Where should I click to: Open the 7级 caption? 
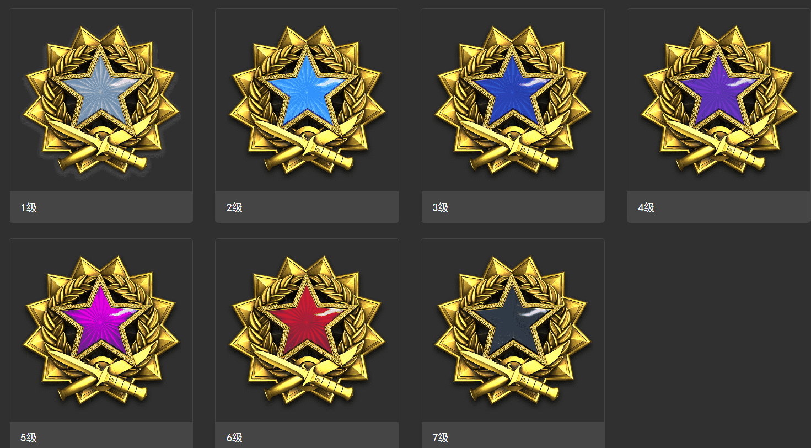(x=441, y=438)
